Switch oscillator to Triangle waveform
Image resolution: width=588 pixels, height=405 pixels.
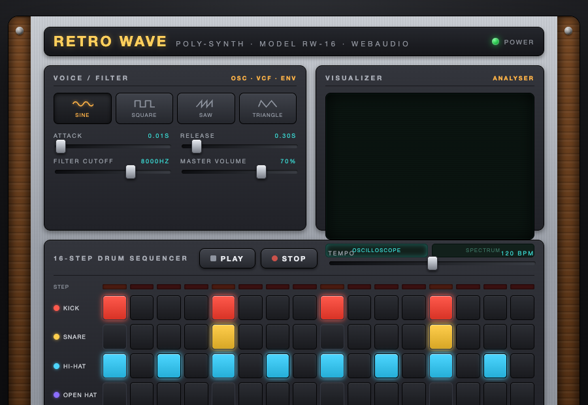pyautogui.click(x=268, y=108)
